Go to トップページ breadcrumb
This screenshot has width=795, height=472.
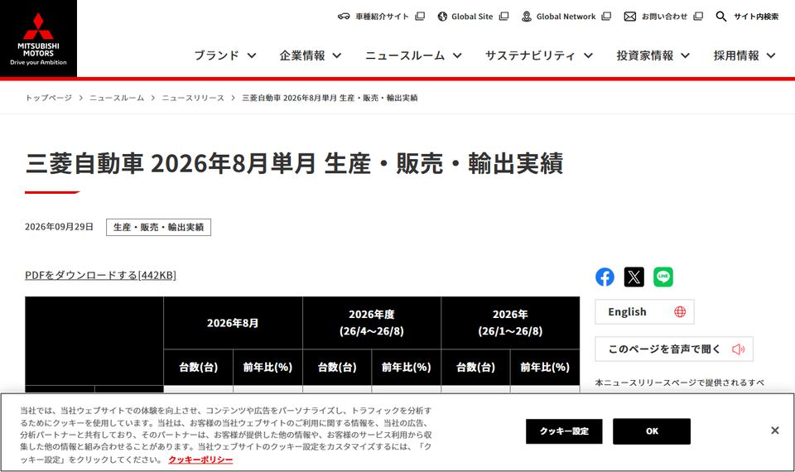(x=49, y=98)
